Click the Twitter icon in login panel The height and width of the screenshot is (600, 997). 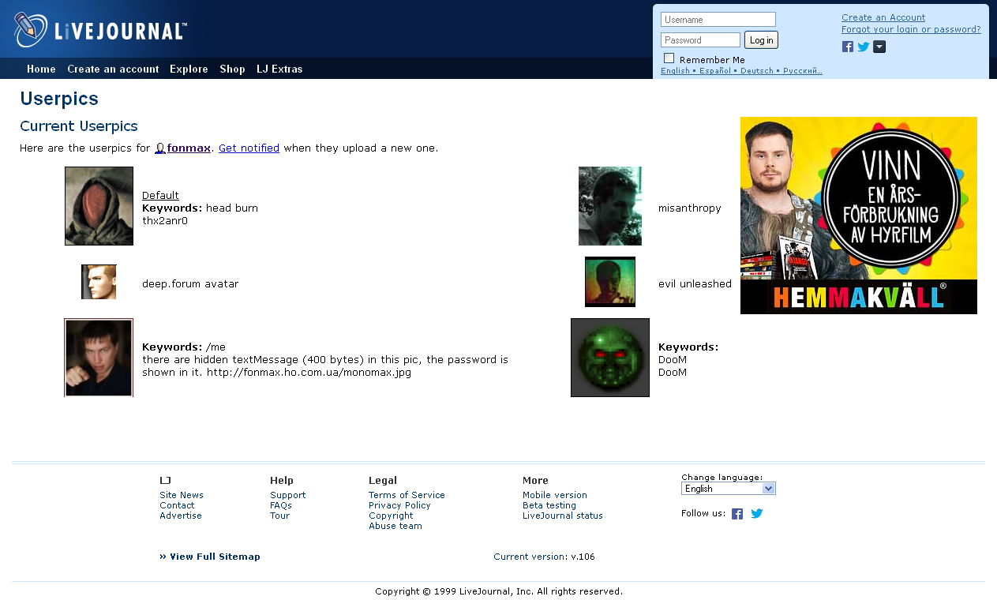[864, 47]
